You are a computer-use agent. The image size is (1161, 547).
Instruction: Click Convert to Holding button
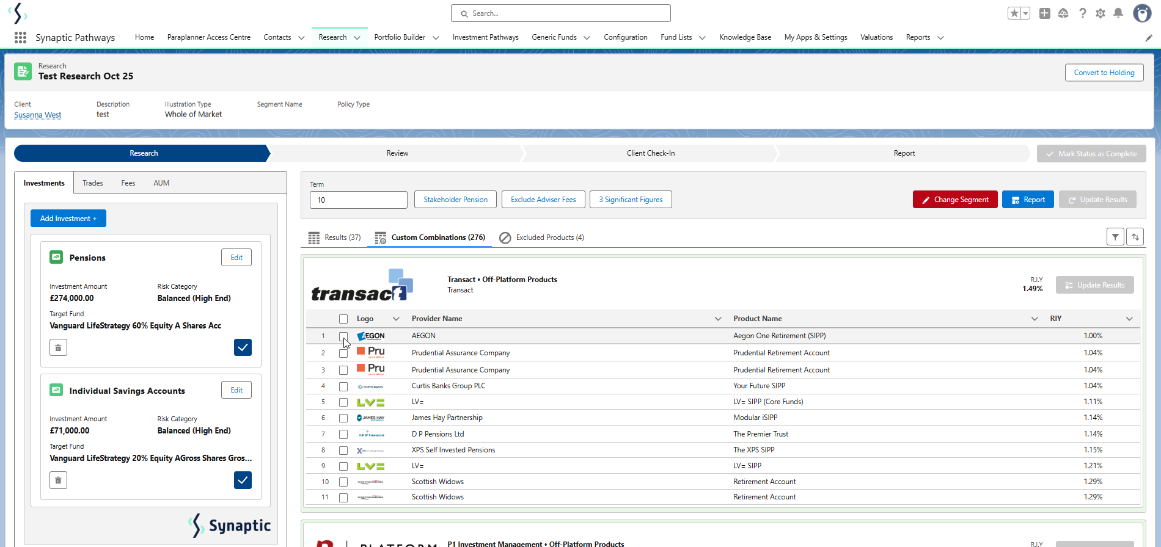[1104, 73]
